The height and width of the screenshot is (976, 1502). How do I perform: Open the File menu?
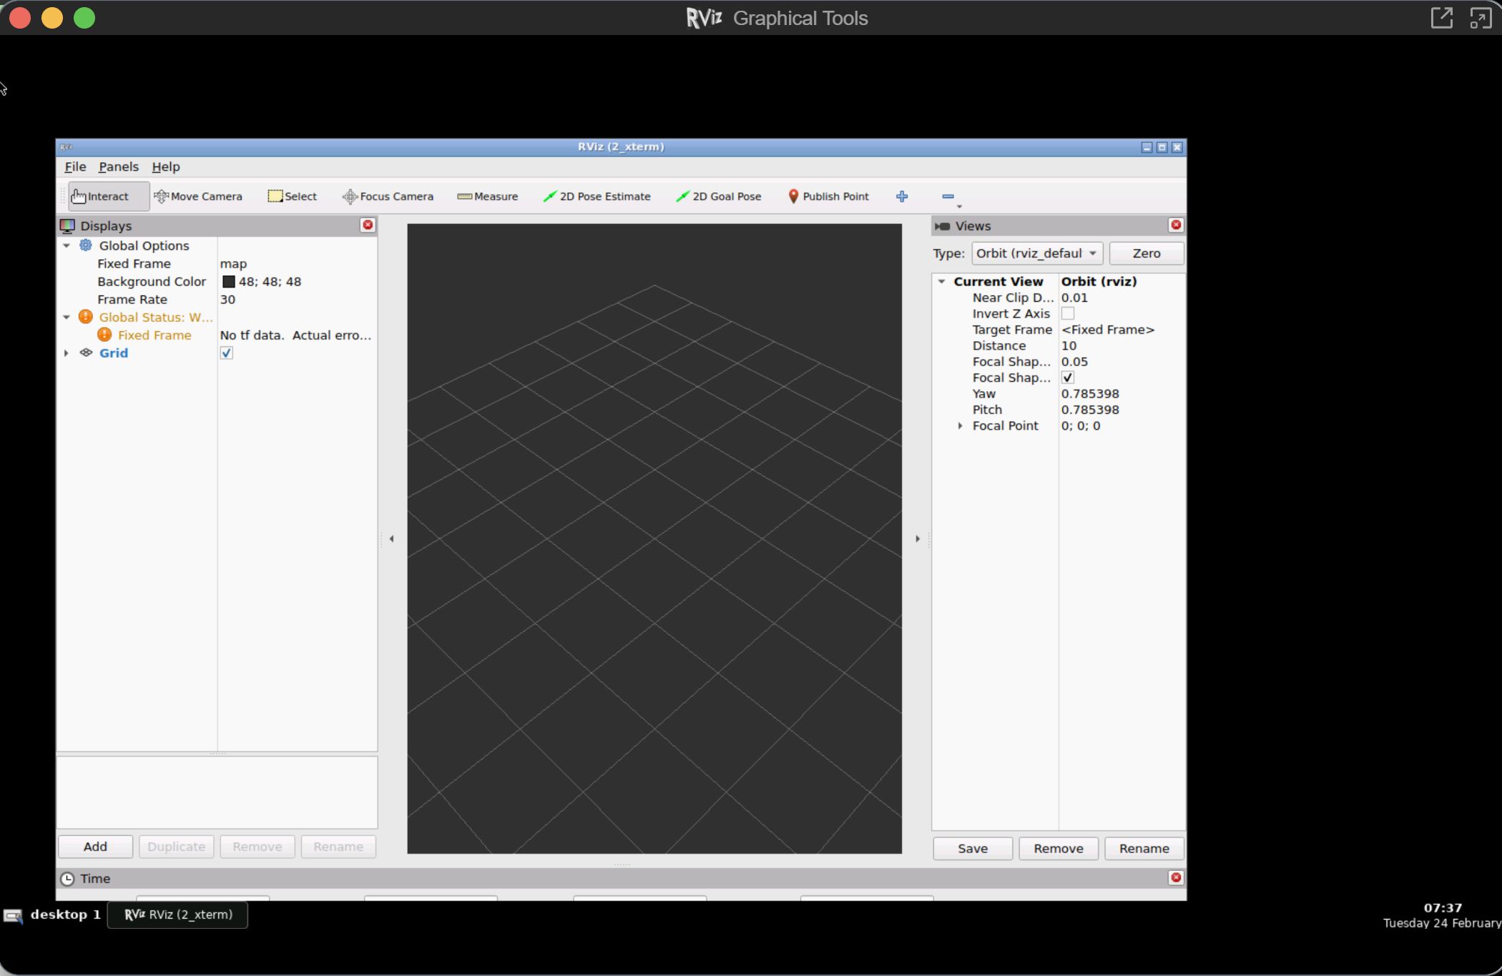coord(75,167)
